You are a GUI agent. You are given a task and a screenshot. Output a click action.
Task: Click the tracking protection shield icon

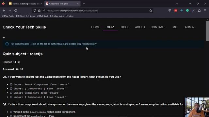35,10
